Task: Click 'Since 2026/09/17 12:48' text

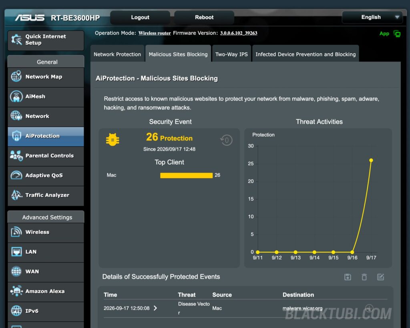Action: pos(169,149)
